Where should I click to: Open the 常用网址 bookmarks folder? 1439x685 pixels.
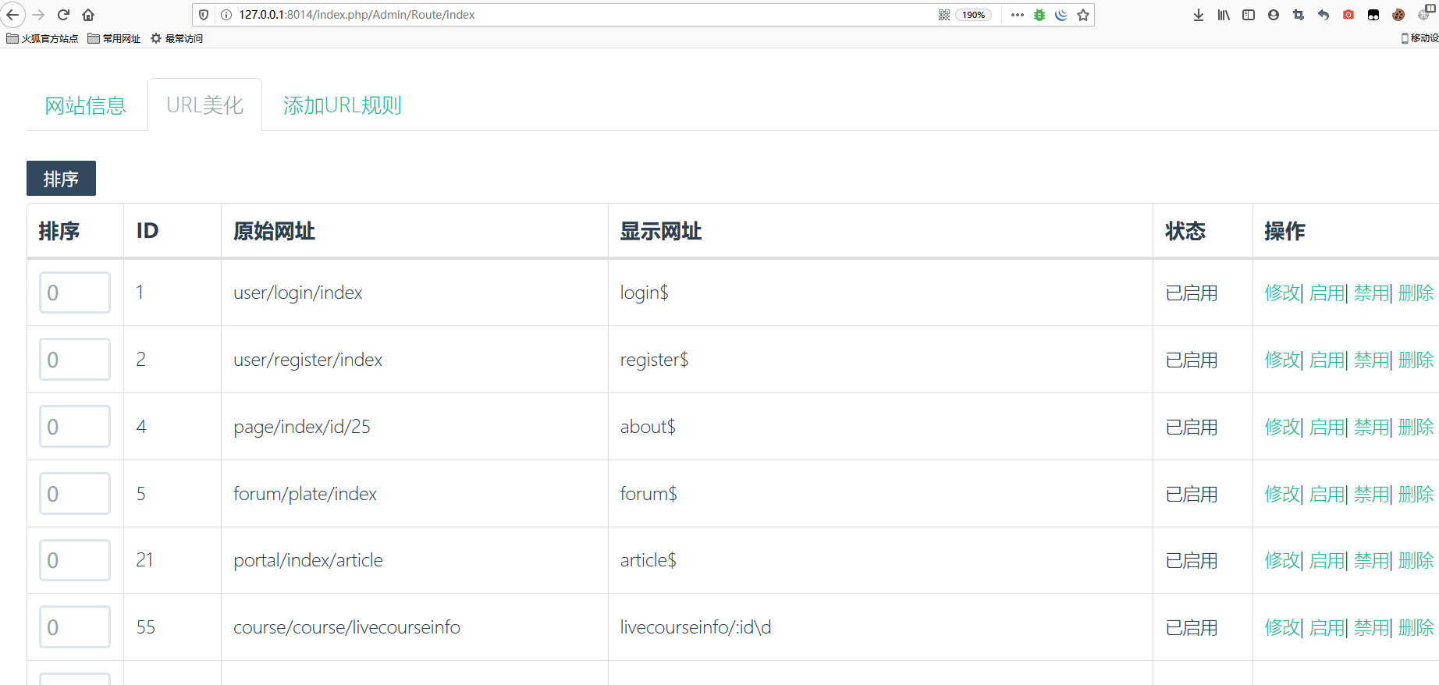pos(114,38)
